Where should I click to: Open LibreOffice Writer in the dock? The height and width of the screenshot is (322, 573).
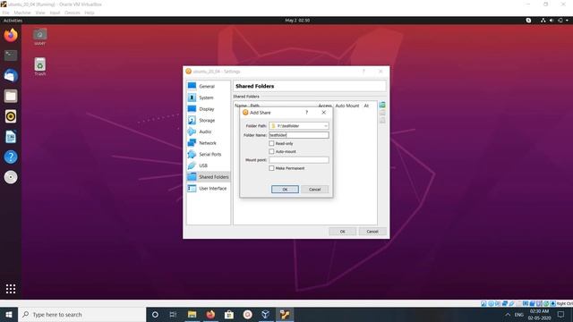tap(11, 137)
